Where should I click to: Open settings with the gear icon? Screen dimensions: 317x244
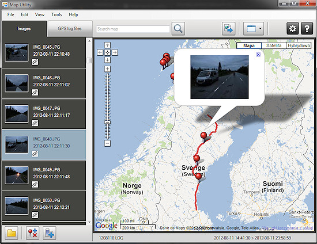[x=293, y=29]
